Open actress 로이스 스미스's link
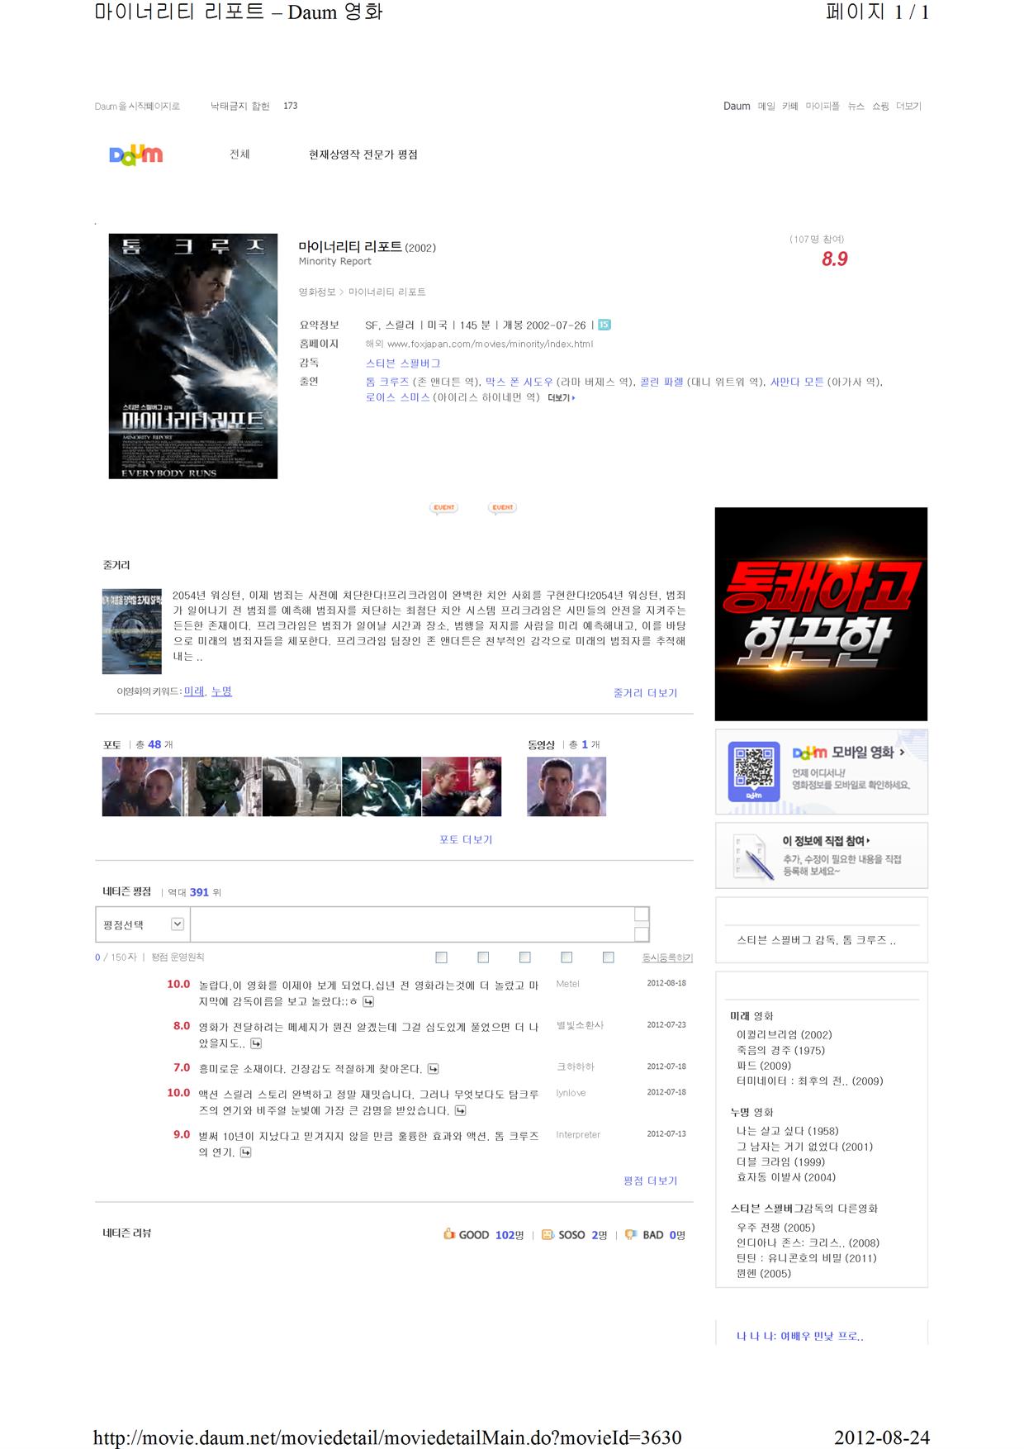This screenshot has height=1449, width=1024. point(398,397)
